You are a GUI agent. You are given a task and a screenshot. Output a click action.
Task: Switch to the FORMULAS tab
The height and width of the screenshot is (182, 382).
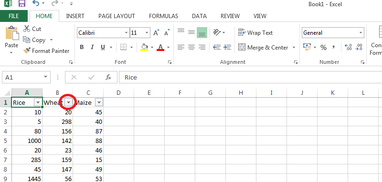pos(163,16)
